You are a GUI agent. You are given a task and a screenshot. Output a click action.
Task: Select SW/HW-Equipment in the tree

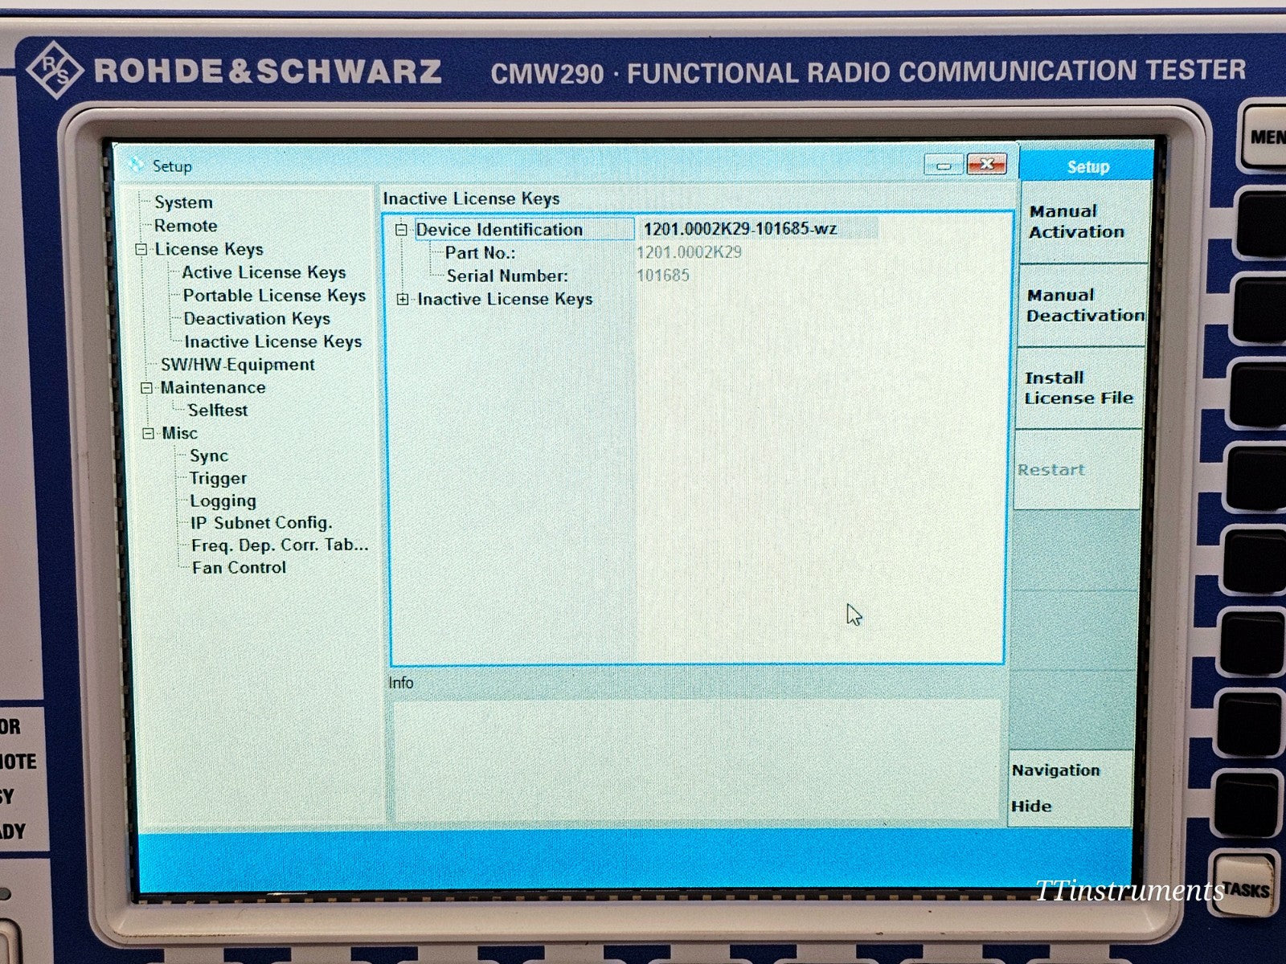click(x=238, y=364)
